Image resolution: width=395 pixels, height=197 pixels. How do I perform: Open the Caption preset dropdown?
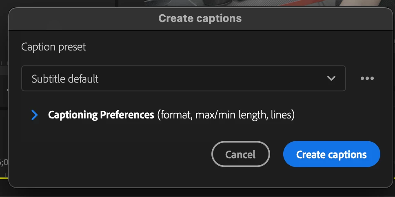[183, 79]
